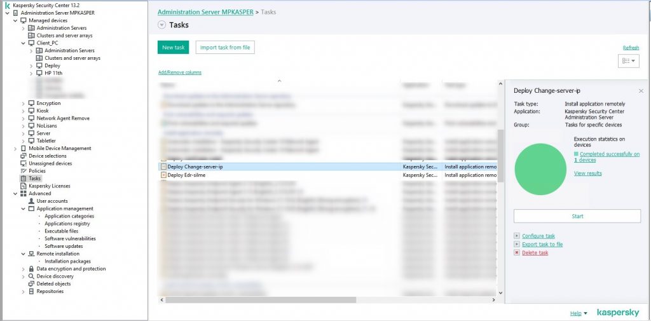Click the green execution statistics pie chart
The height and width of the screenshot is (321, 651).
point(540,169)
